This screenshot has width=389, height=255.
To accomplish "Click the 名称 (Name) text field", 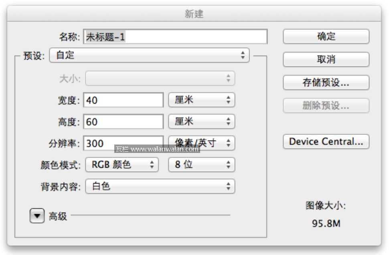I will 175,37.
